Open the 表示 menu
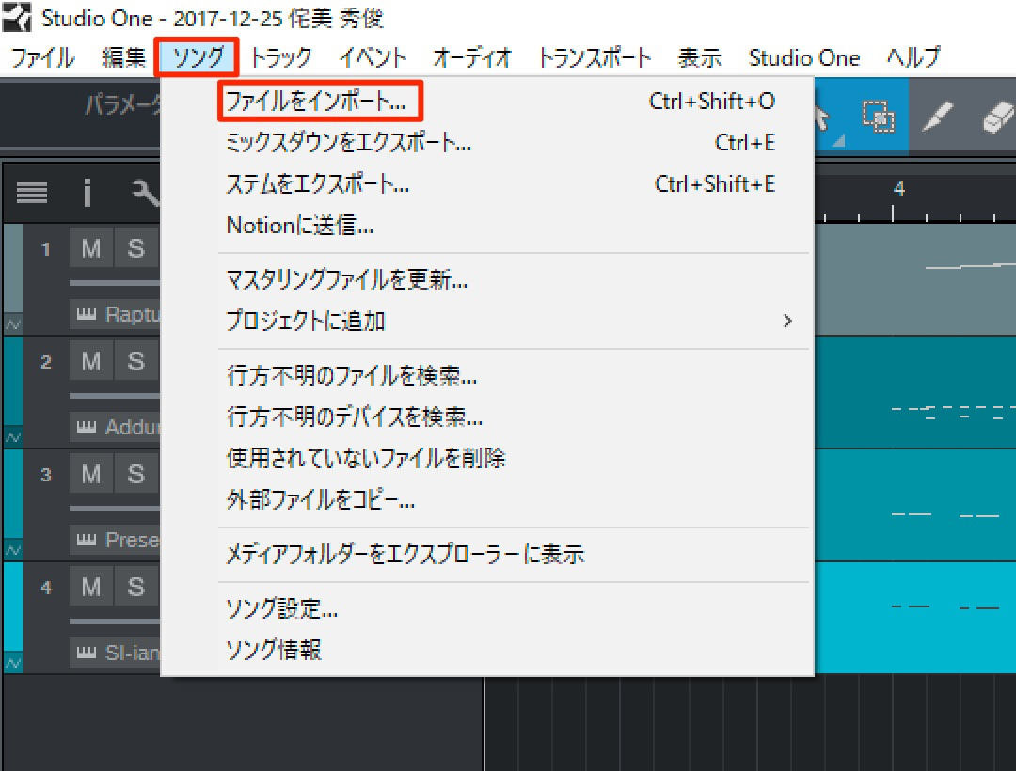 [699, 57]
